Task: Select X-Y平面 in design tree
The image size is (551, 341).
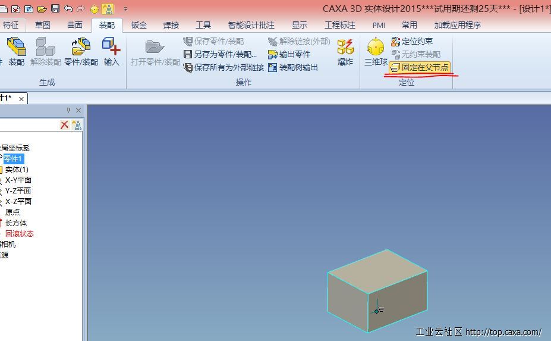Action: coord(18,180)
